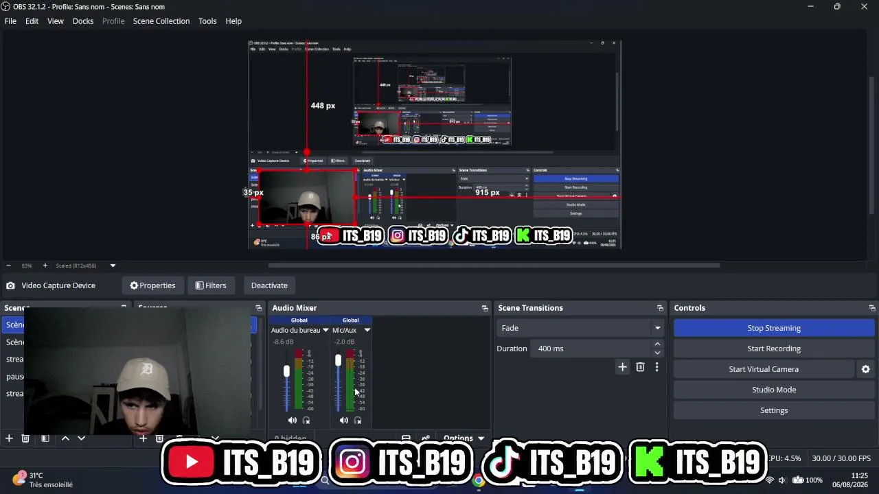This screenshot has height=494, width=879.
Task: Float the Sources dock
Action: pyautogui.click(x=259, y=308)
